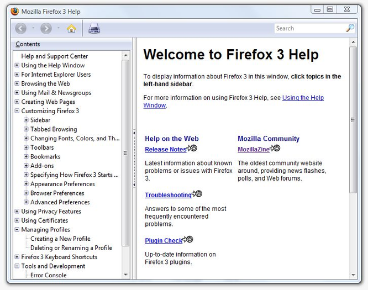Image resolution: width=368 pixels, height=290 pixels.
Task: Click the external-link icon beside Plugin Check
Action: pos(188,239)
